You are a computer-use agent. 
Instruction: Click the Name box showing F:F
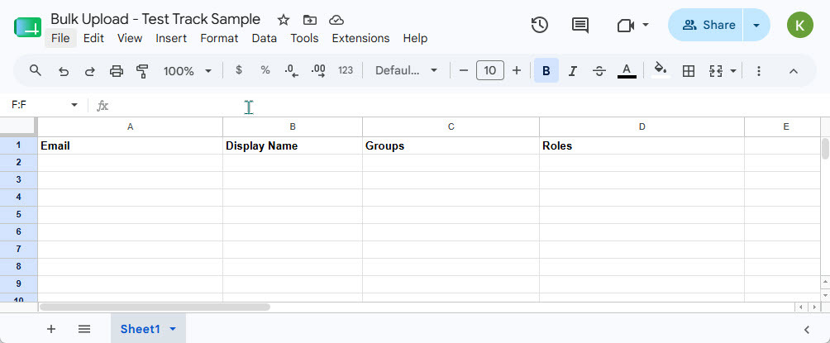coord(45,105)
